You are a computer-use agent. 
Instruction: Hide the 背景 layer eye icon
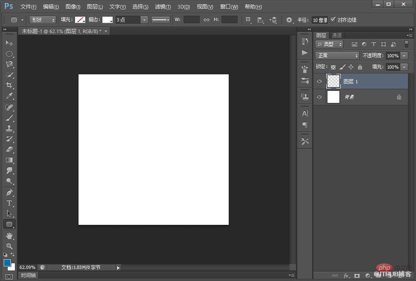point(319,97)
